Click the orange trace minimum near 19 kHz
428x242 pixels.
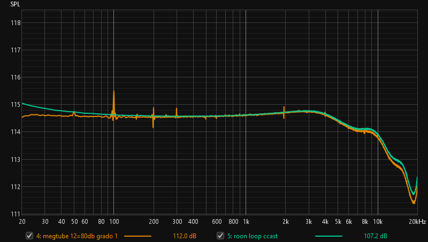click(414, 203)
